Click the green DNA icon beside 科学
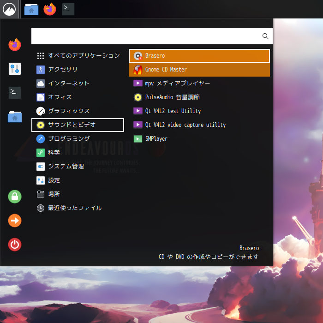The height and width of the screenshot is (323, 323). (41, 153)
